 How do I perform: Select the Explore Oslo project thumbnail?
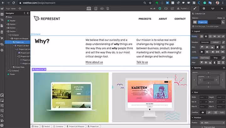pyautogui.click(x=71, y=97)
